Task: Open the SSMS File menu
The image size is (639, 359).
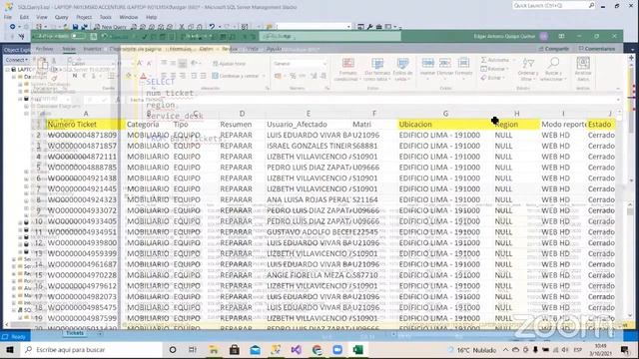Action: [8, 17]
